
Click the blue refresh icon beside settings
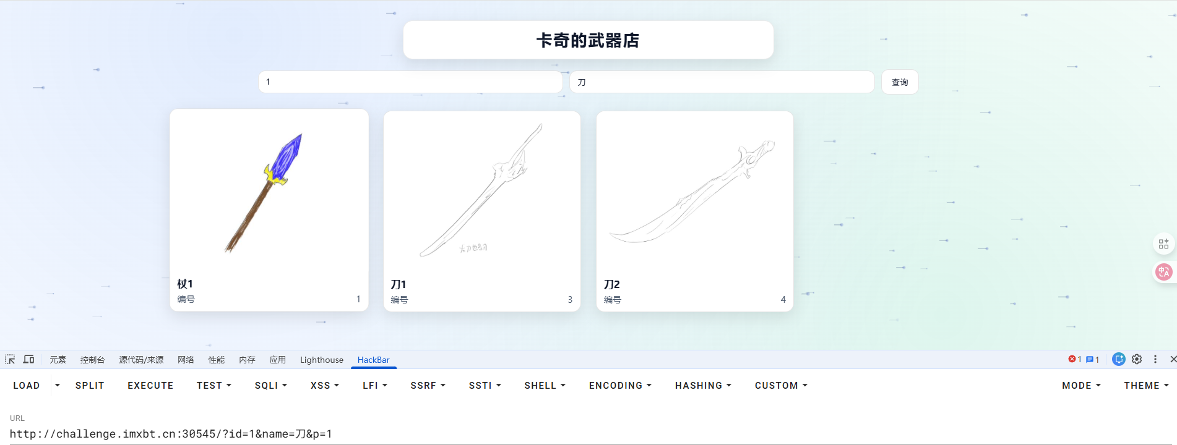coord(1118,359)
